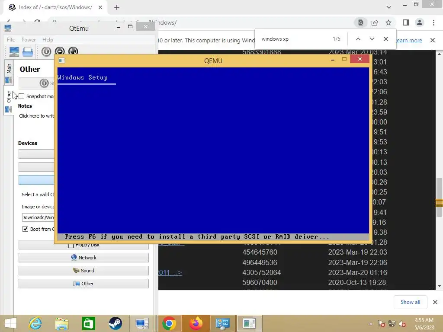Image resolution: width=443 pixels, height=332 pixels.
Task: Expand the Other device section
Action: point(83,284)
